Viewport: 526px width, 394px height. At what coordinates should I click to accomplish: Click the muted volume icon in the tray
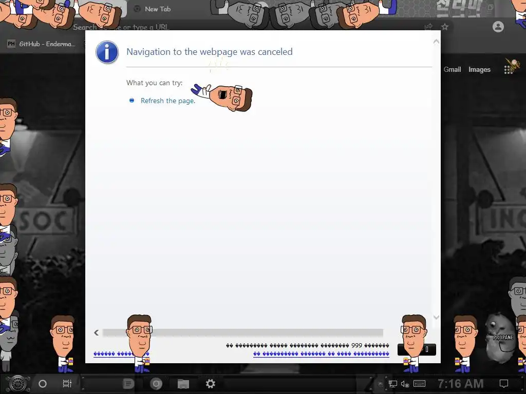point(405,384)
